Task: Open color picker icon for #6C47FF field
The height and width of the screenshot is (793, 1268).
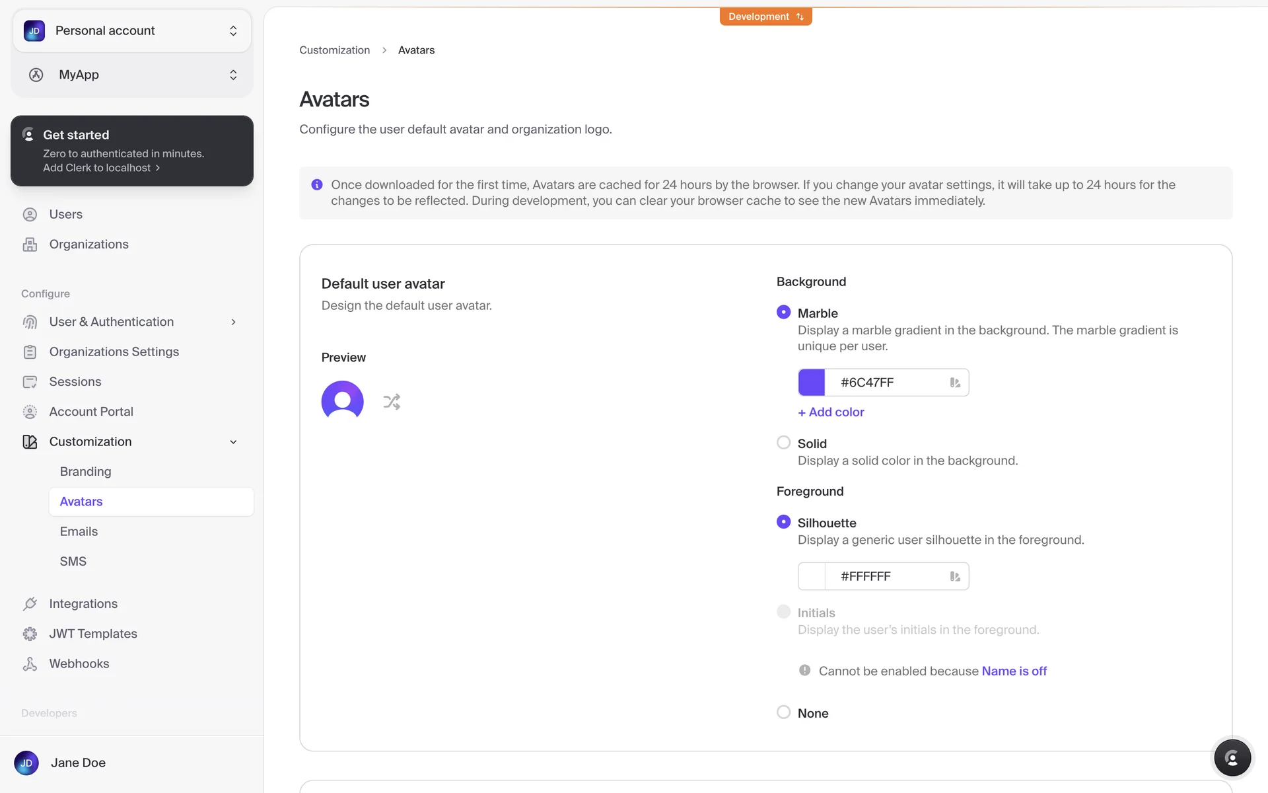Action: click(954, 383)
